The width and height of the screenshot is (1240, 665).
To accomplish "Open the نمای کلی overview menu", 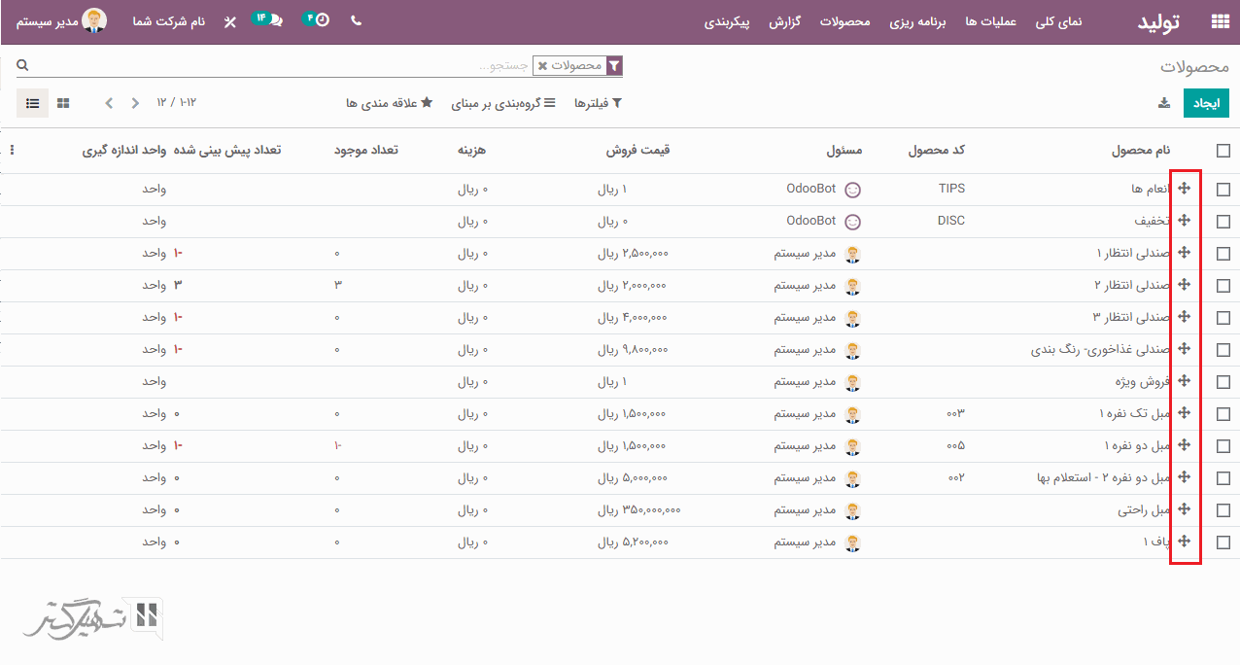I will pyautogui.click(x=1057, y=21).
